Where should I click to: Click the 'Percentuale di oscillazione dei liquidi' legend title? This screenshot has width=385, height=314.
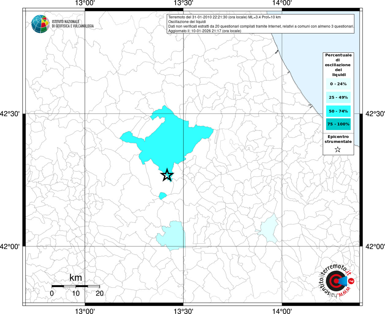338,65
